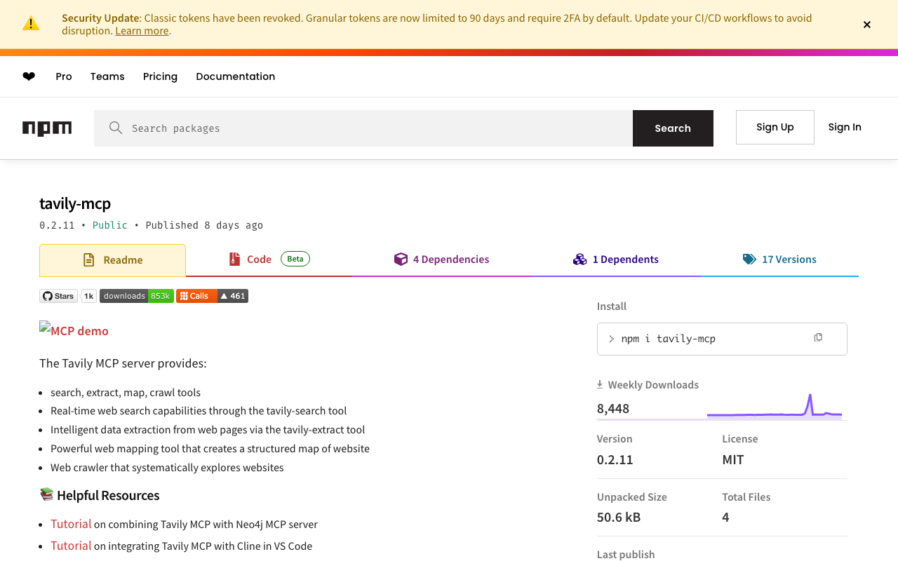Open the Neo4j MCP Tutorial link
Viewport: 898px width, 561px height.
(x=71, y=524)
